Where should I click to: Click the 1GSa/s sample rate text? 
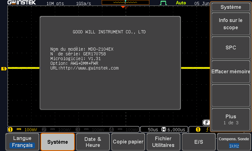tap(83, 3)
